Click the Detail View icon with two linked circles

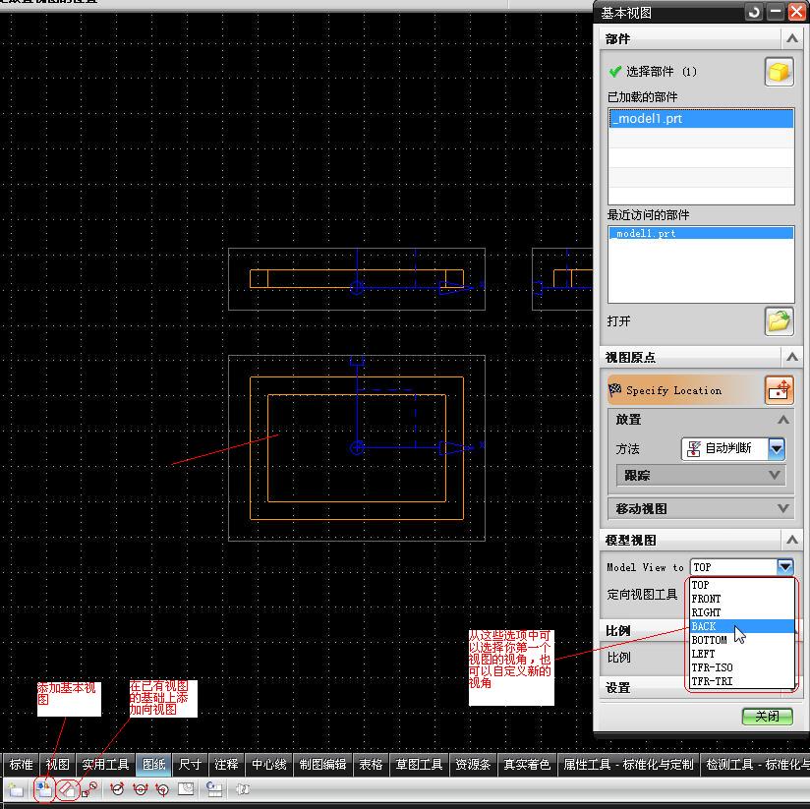[89, 789]
